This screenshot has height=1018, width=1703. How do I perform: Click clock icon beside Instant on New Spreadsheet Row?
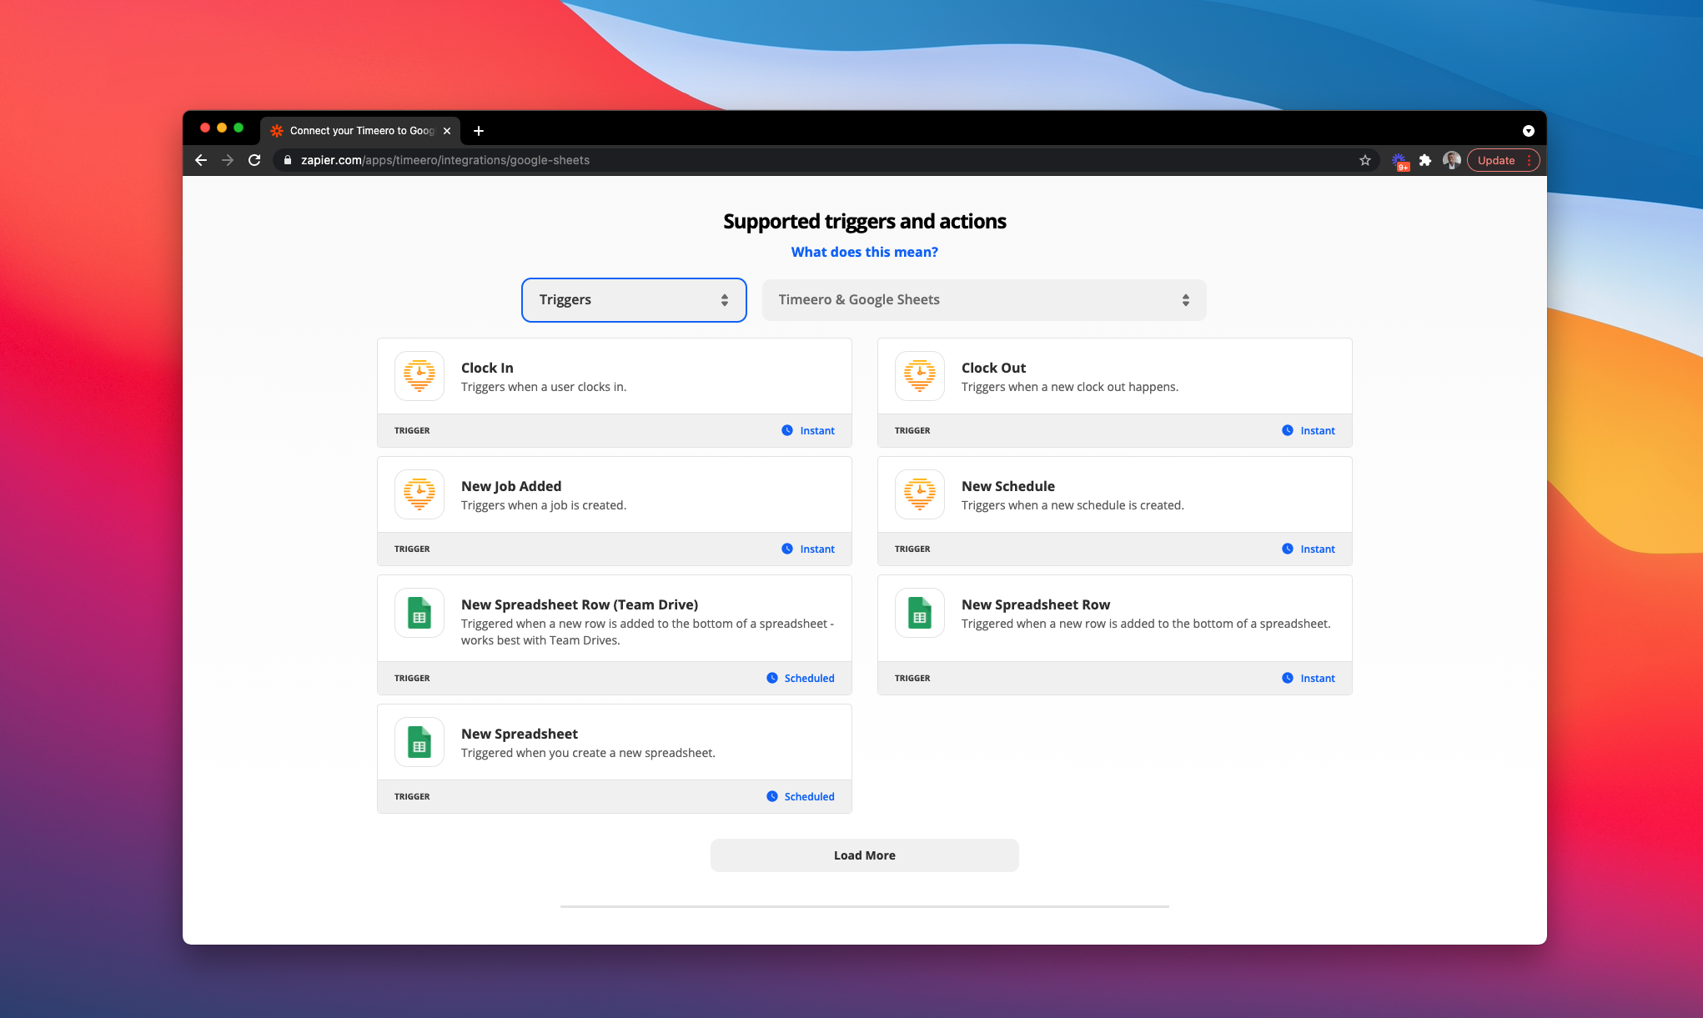coord(1288,678)
